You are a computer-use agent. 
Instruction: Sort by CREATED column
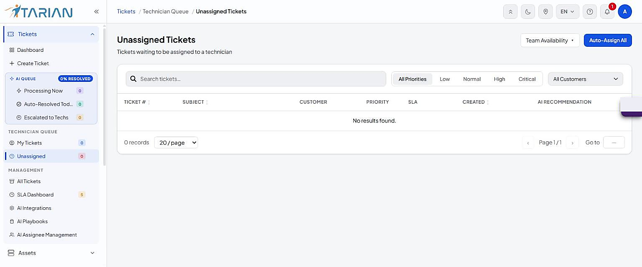[x=476, y=102]
